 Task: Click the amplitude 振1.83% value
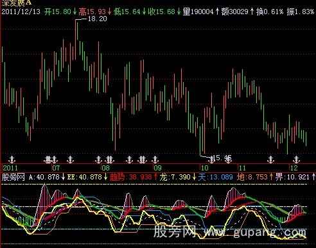click(x=301, y=12)
